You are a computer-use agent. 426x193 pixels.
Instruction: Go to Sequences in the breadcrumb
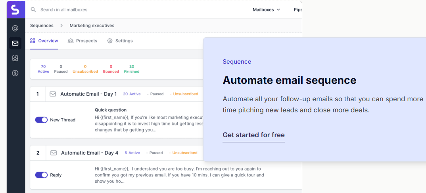[x=42, y=26]
